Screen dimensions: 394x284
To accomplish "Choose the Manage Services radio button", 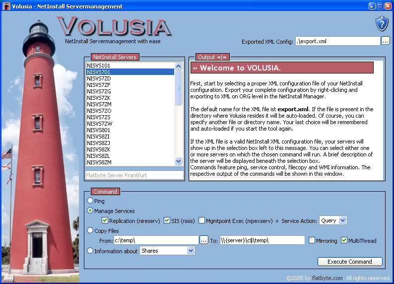I will [90, 211].
